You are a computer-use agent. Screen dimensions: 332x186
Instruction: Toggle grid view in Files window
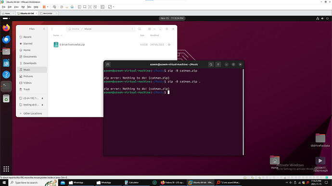click(x=150, y=29)
